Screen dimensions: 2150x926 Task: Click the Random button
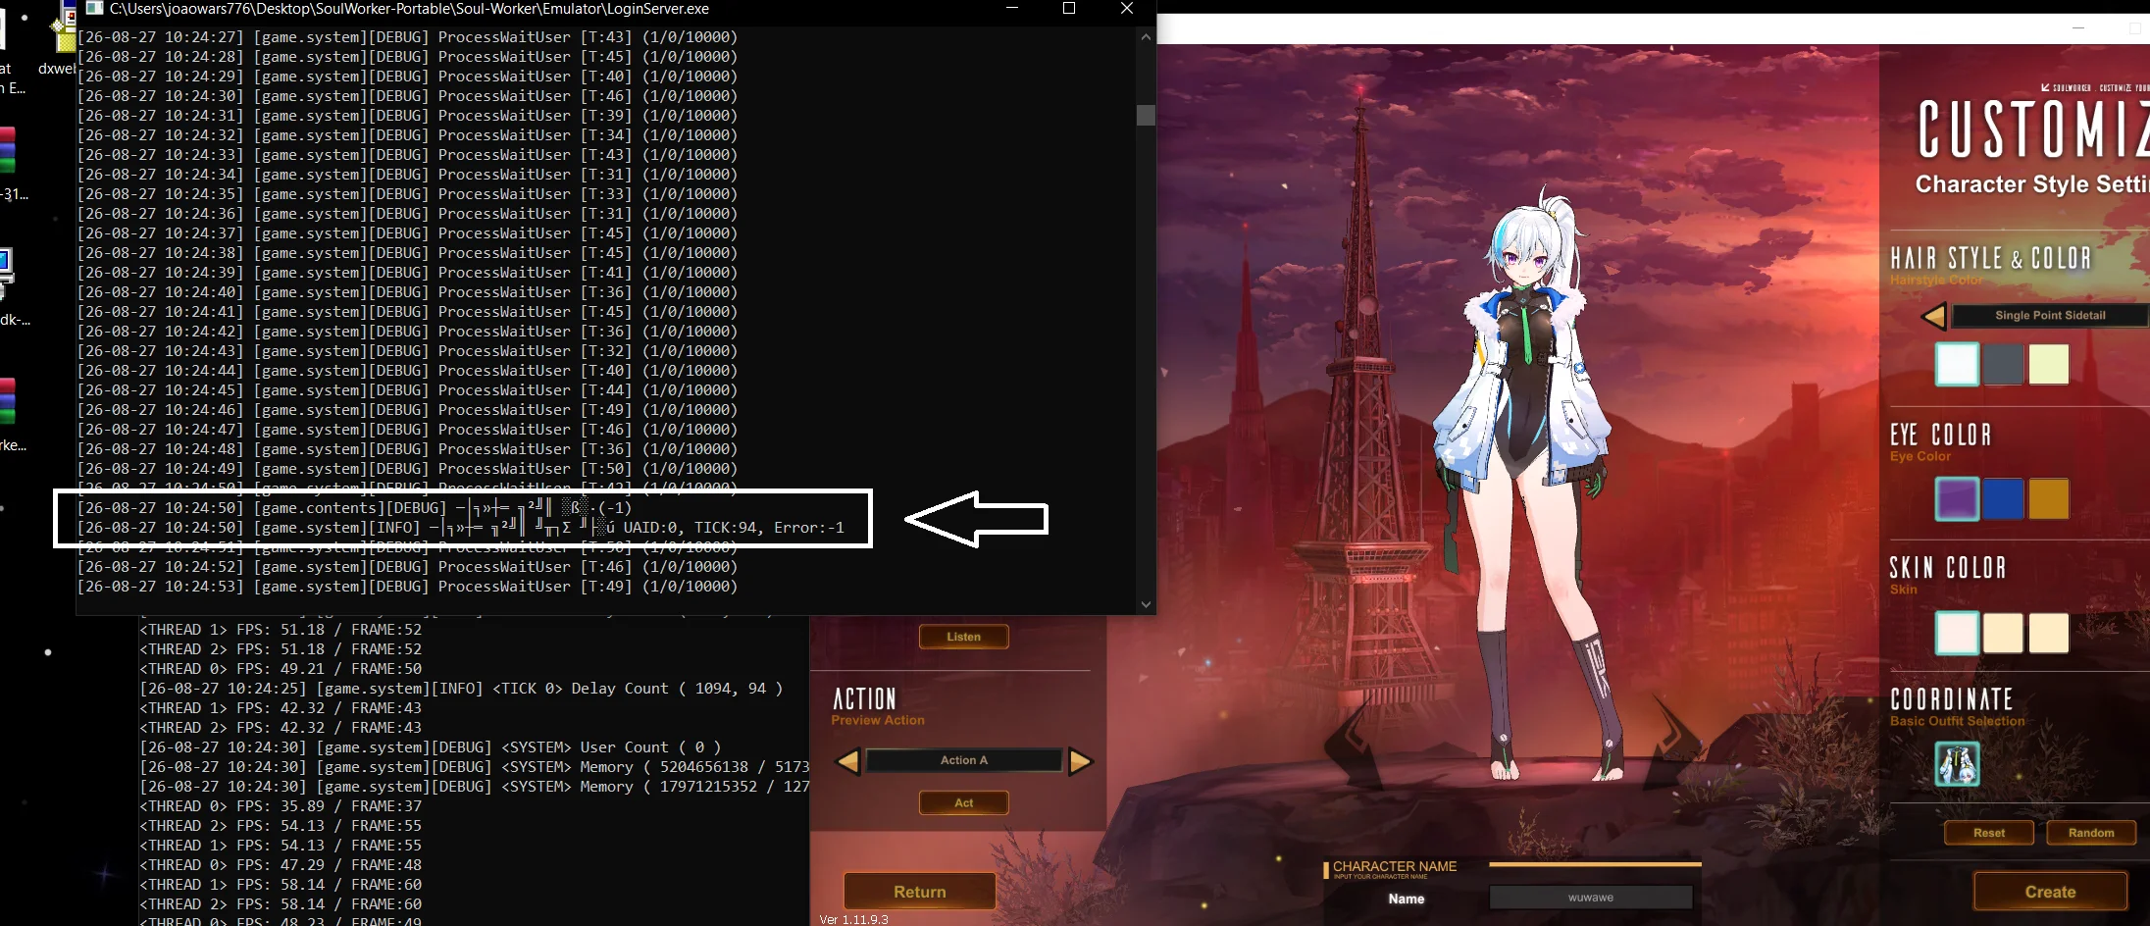2091,833
